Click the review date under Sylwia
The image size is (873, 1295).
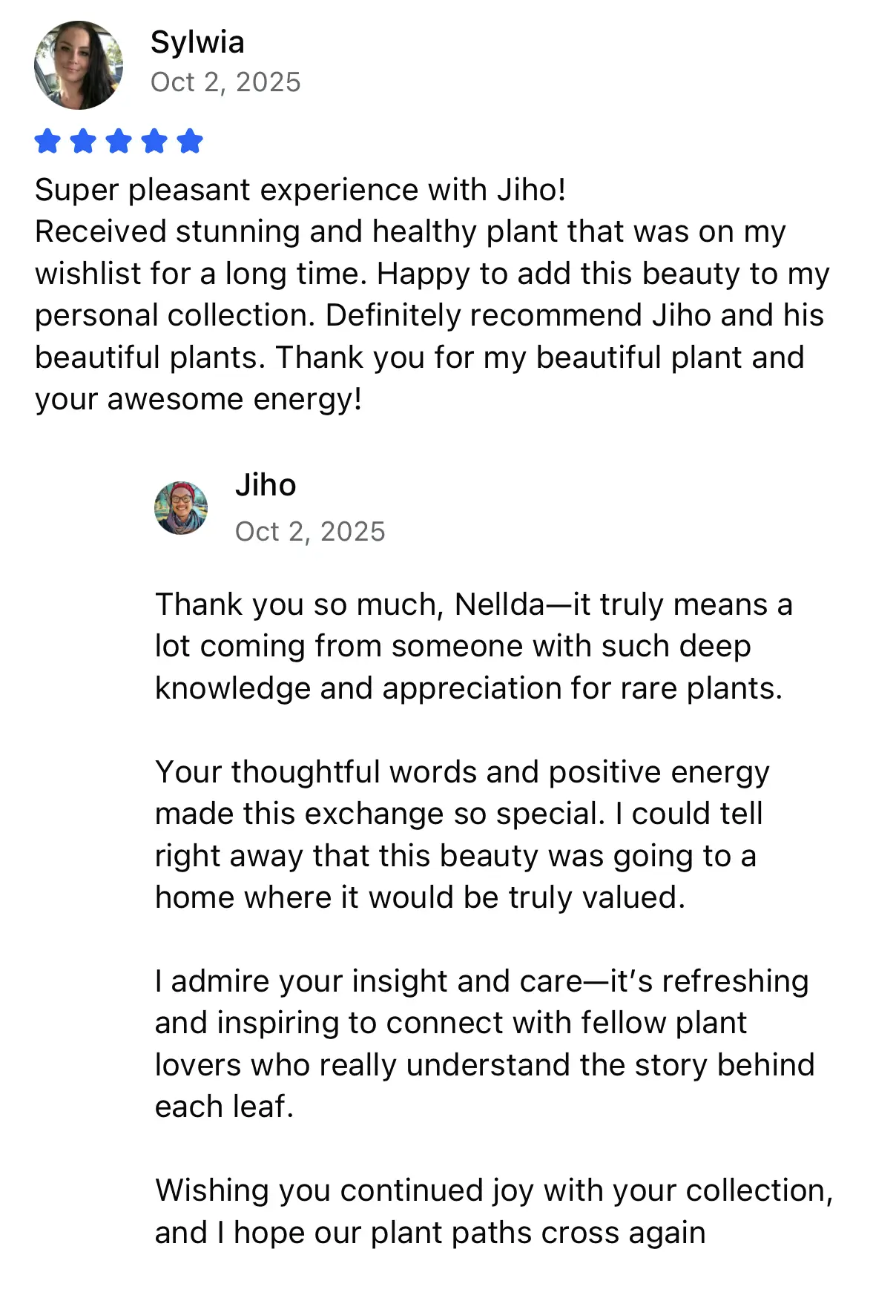point(225,82)
